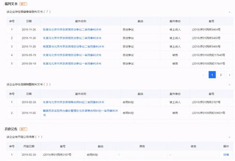Screen dimensions: 235x161
Task: Click the 开庭日期 column header
Action: coord(29,146)
